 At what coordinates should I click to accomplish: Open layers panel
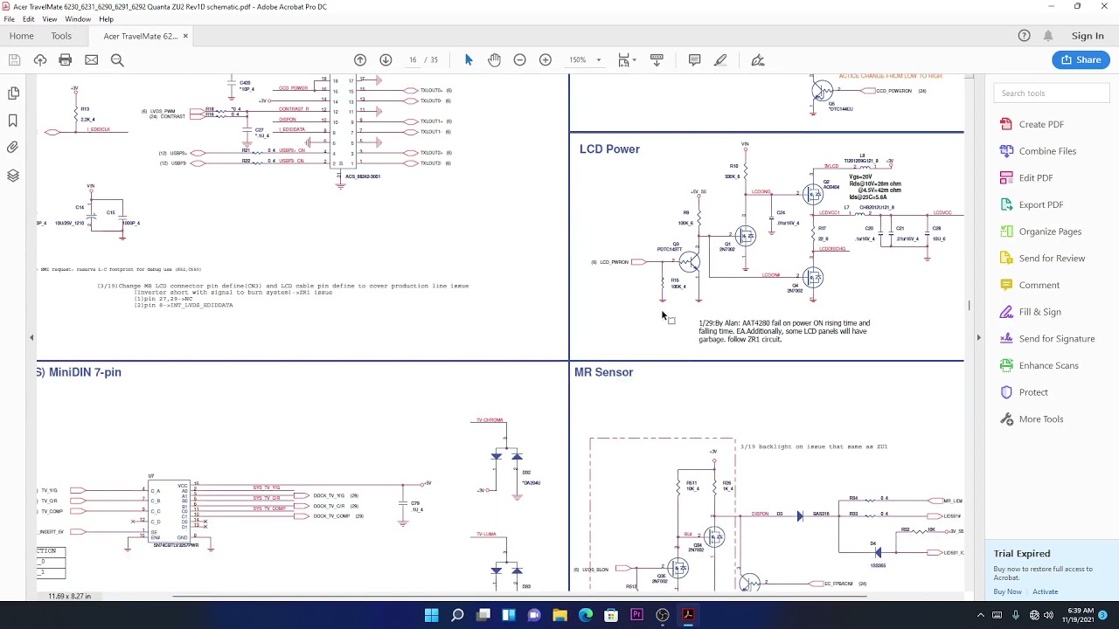point(13,176)
